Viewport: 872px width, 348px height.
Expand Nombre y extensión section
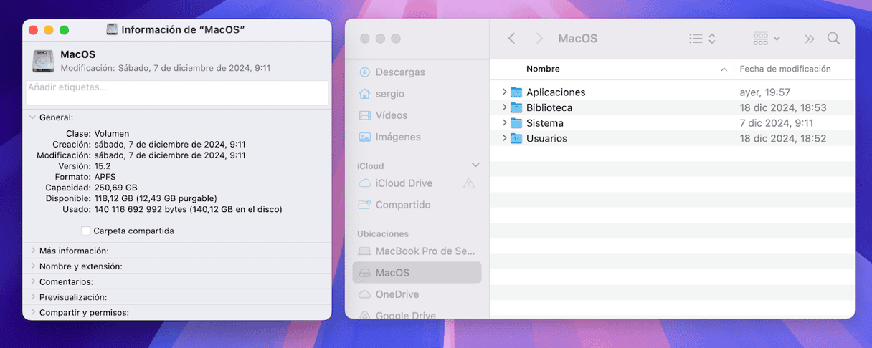pyautogui.click(x=33, y=266)
